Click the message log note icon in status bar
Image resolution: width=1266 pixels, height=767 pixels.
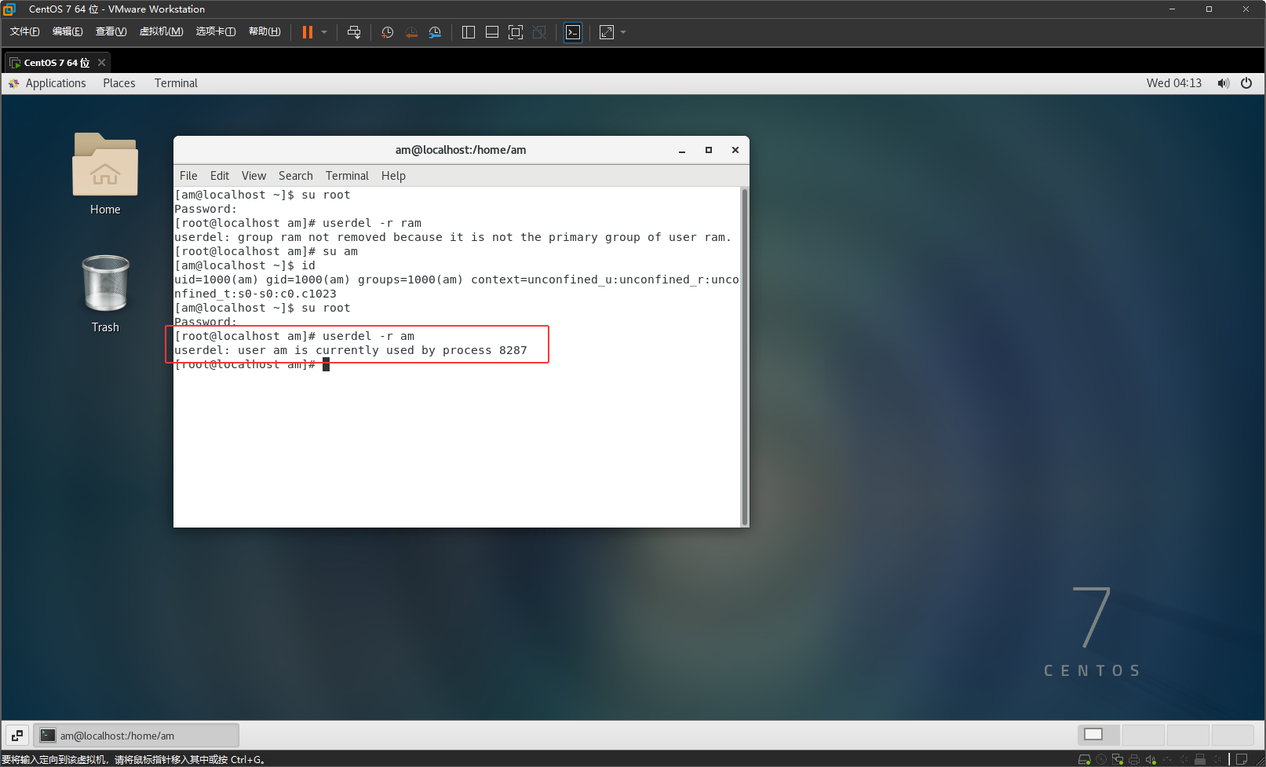[x=1242, y=759]
